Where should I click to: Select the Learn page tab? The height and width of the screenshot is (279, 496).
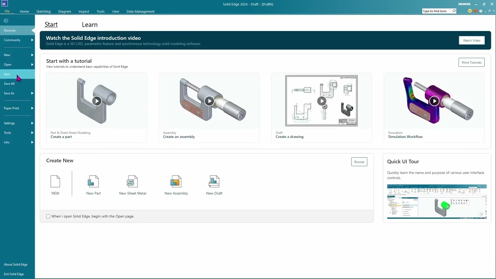coord(90,25)
